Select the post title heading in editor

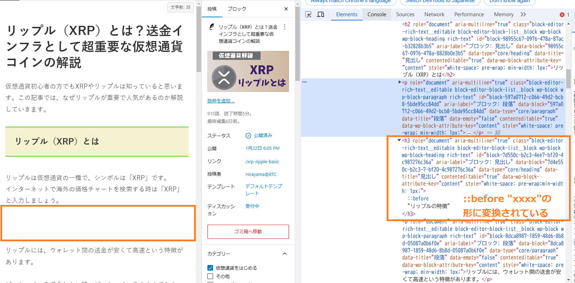pos(95,46)
